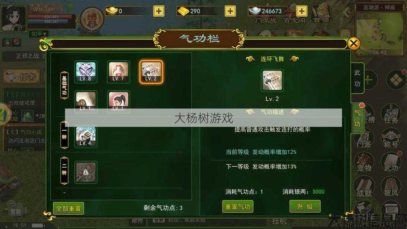
Task: Click the player avatar portrait
Action: (x=14, y=19)
